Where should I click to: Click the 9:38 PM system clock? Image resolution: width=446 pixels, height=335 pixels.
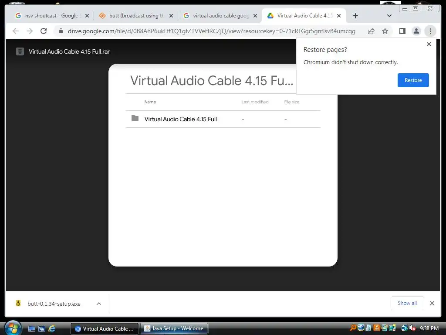pyautogui.click(x=429, y=328)
